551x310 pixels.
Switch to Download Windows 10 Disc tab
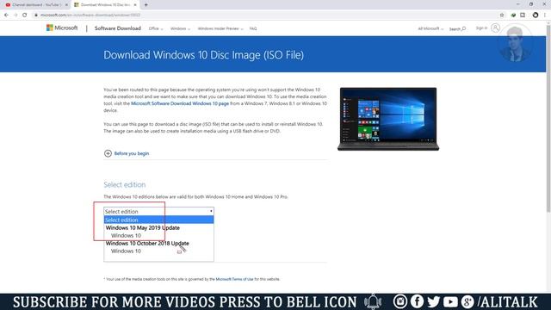point(105,5)
